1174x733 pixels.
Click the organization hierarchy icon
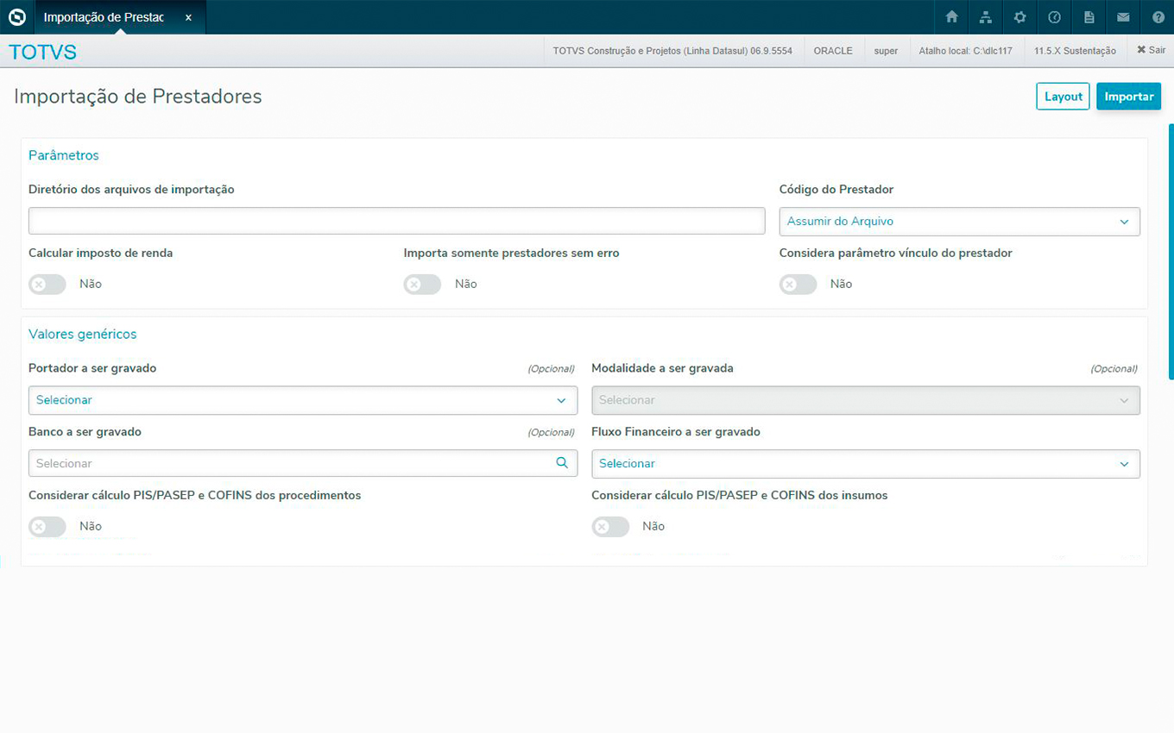click(x=986, y=17)
